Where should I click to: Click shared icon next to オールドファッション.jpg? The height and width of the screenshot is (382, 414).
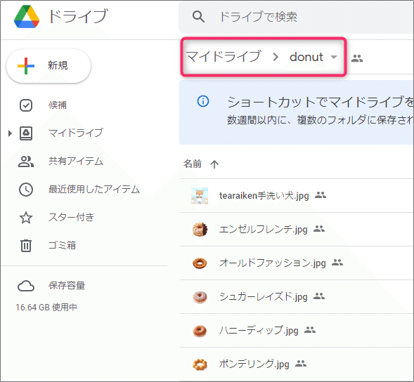[337, 262]
